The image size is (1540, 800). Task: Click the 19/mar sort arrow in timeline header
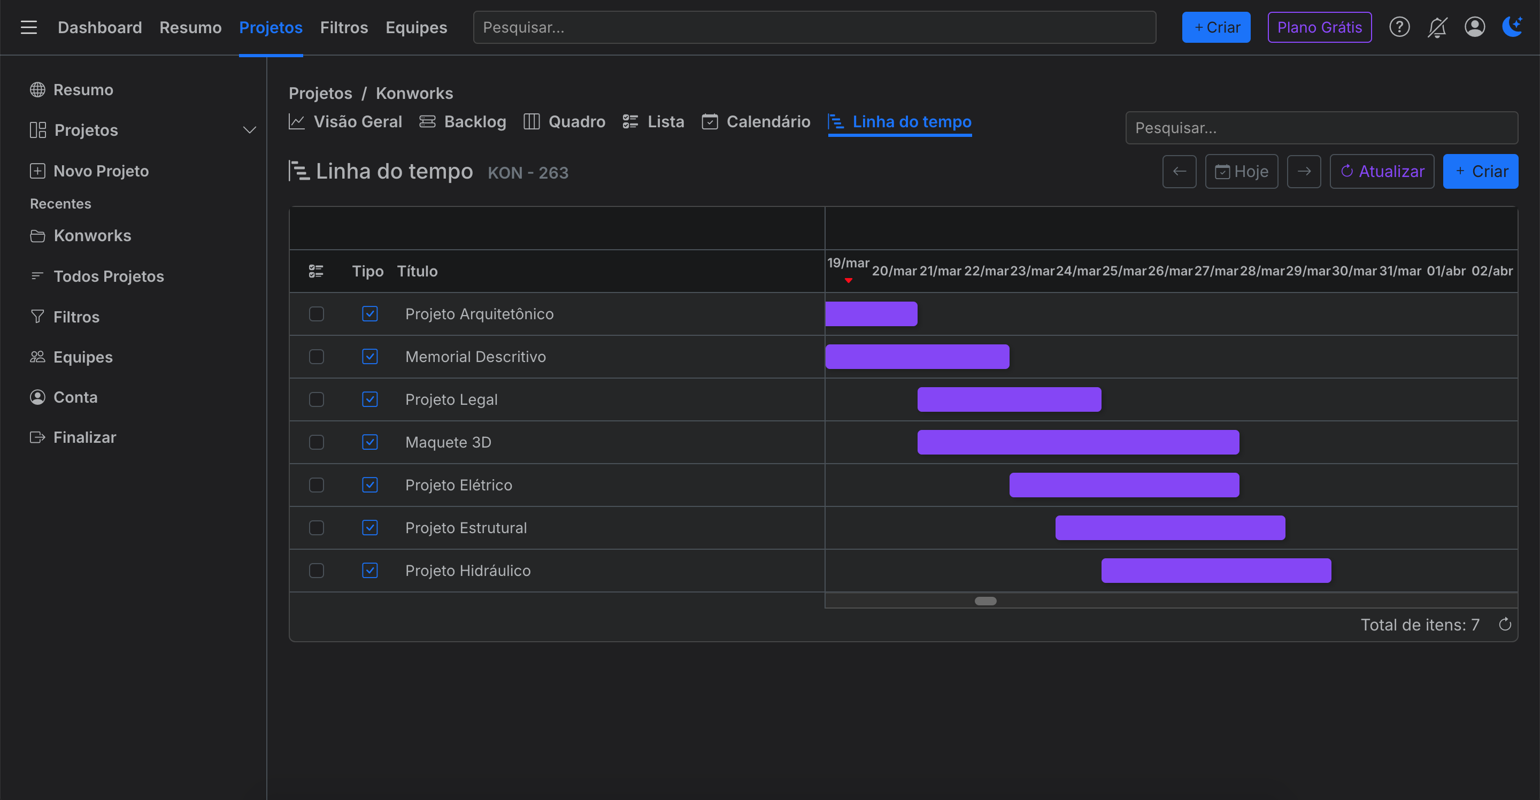(x=848, y=279)
